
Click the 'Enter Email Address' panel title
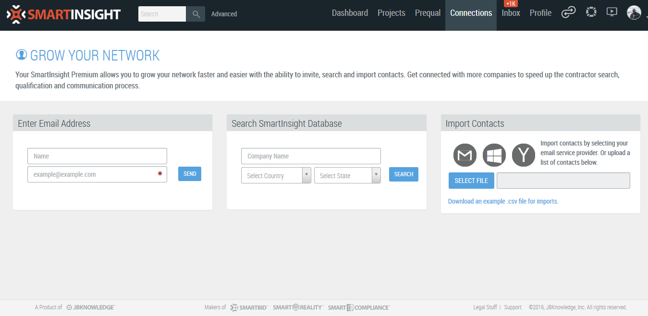[x=54, y=123]
